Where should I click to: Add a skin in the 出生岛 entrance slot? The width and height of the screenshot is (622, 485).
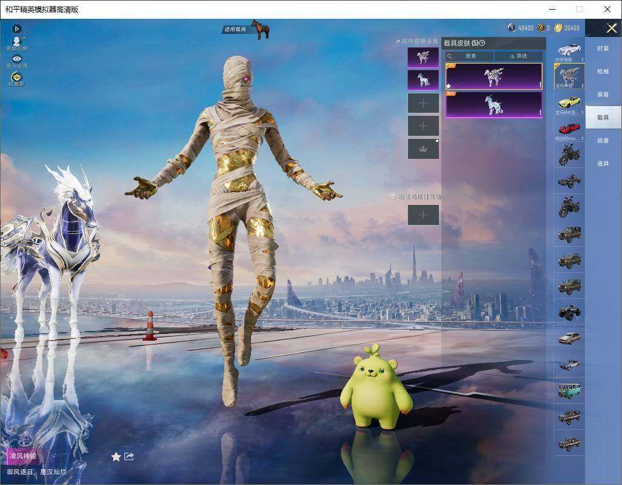click(423, 215)
